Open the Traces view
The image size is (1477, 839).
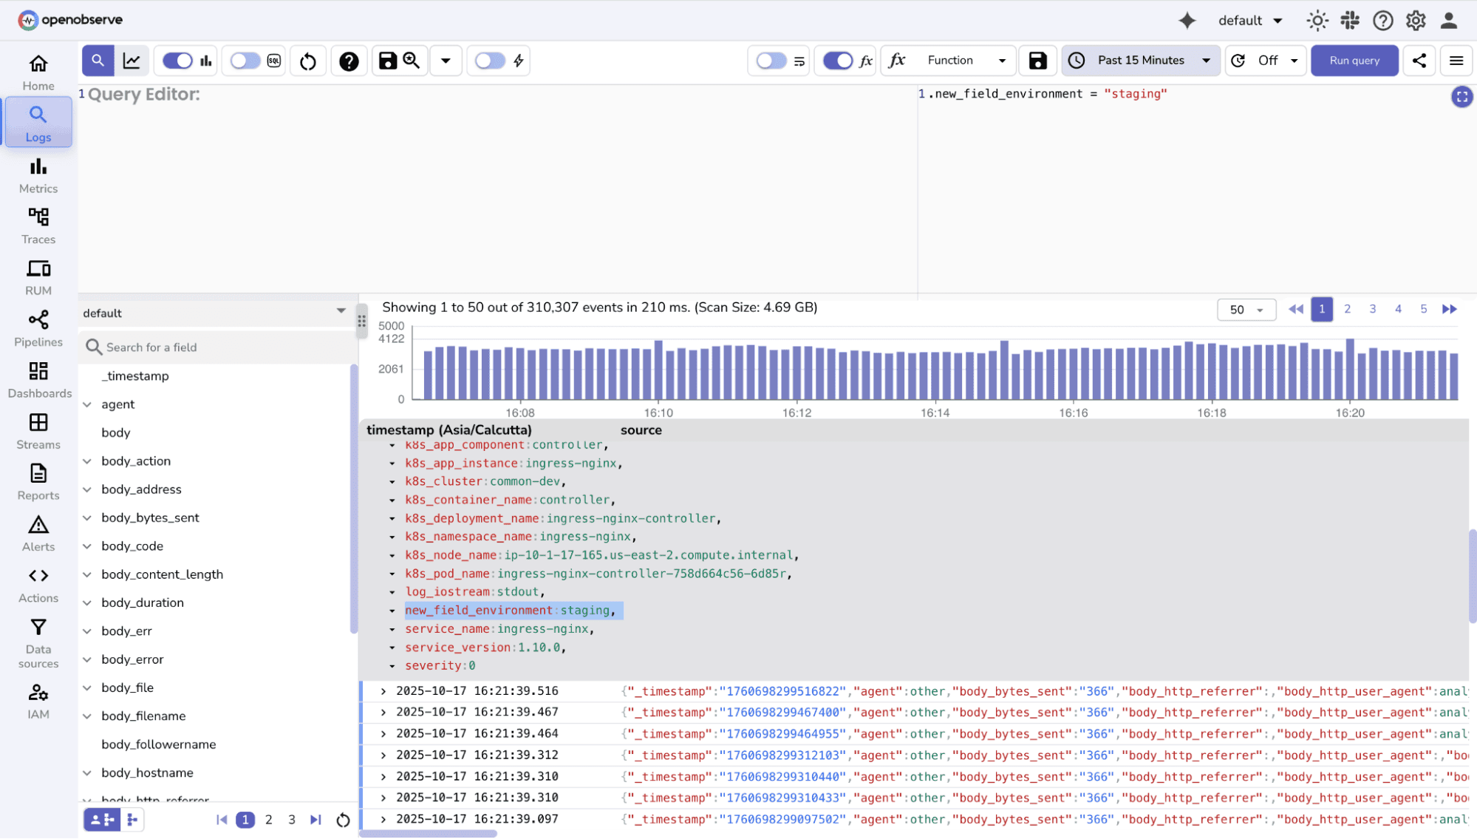(x=38, y=225)
